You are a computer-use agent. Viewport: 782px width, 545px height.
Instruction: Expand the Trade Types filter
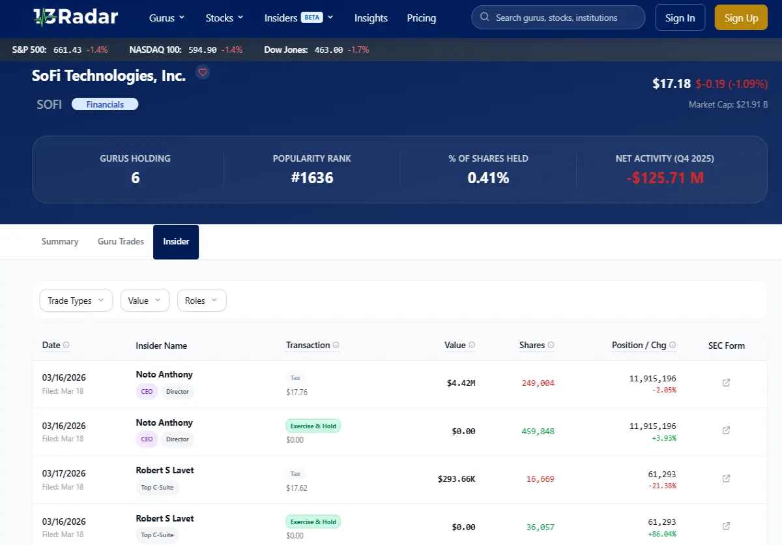pyautogui.click(x=76, y=301)
